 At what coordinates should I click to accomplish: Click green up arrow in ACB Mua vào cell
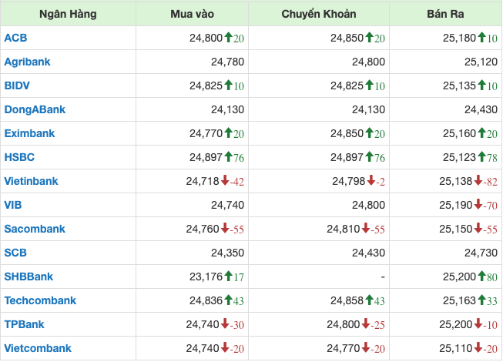click(x=229, y=37)
